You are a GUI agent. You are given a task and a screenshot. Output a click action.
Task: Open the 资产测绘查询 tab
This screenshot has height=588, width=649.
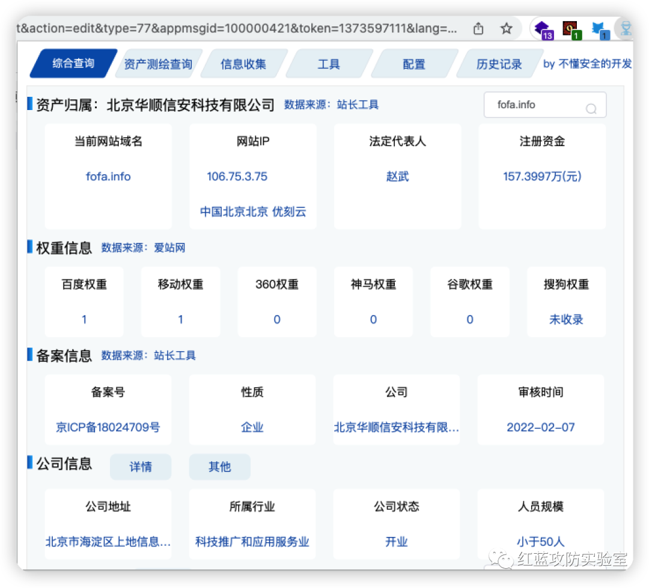159,64
